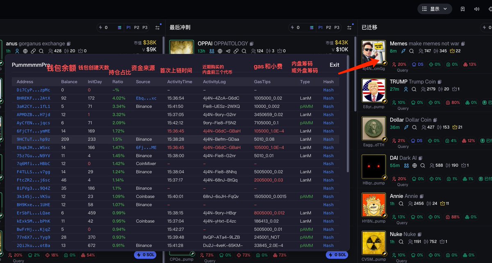This screenshot has height=263, width=492.
Task: Open the OPPAI token thumbnail
Action: pos(182,47)
